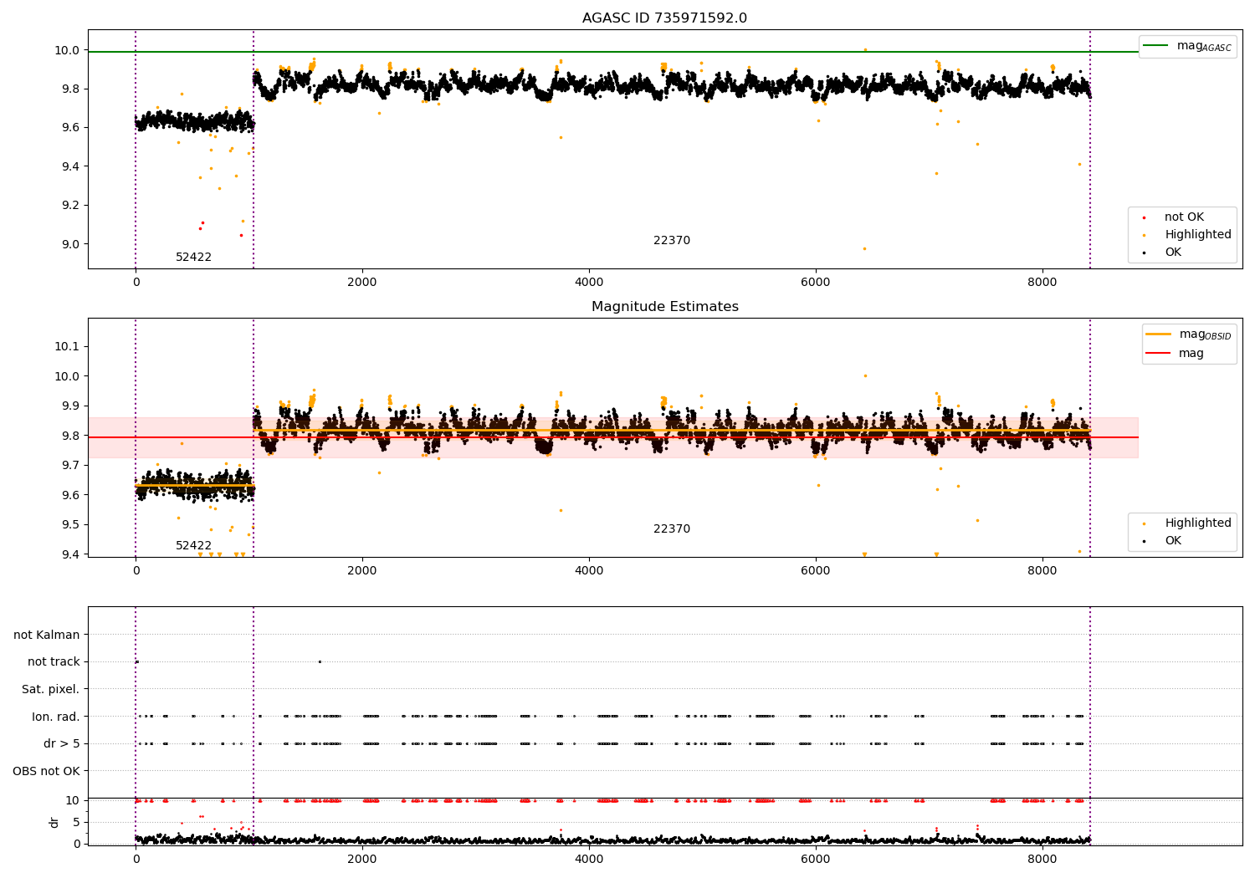This screenshot has width=1255, height=878.
Task: Click tick '10' on the dr axis
Action: tap(73, 801)
